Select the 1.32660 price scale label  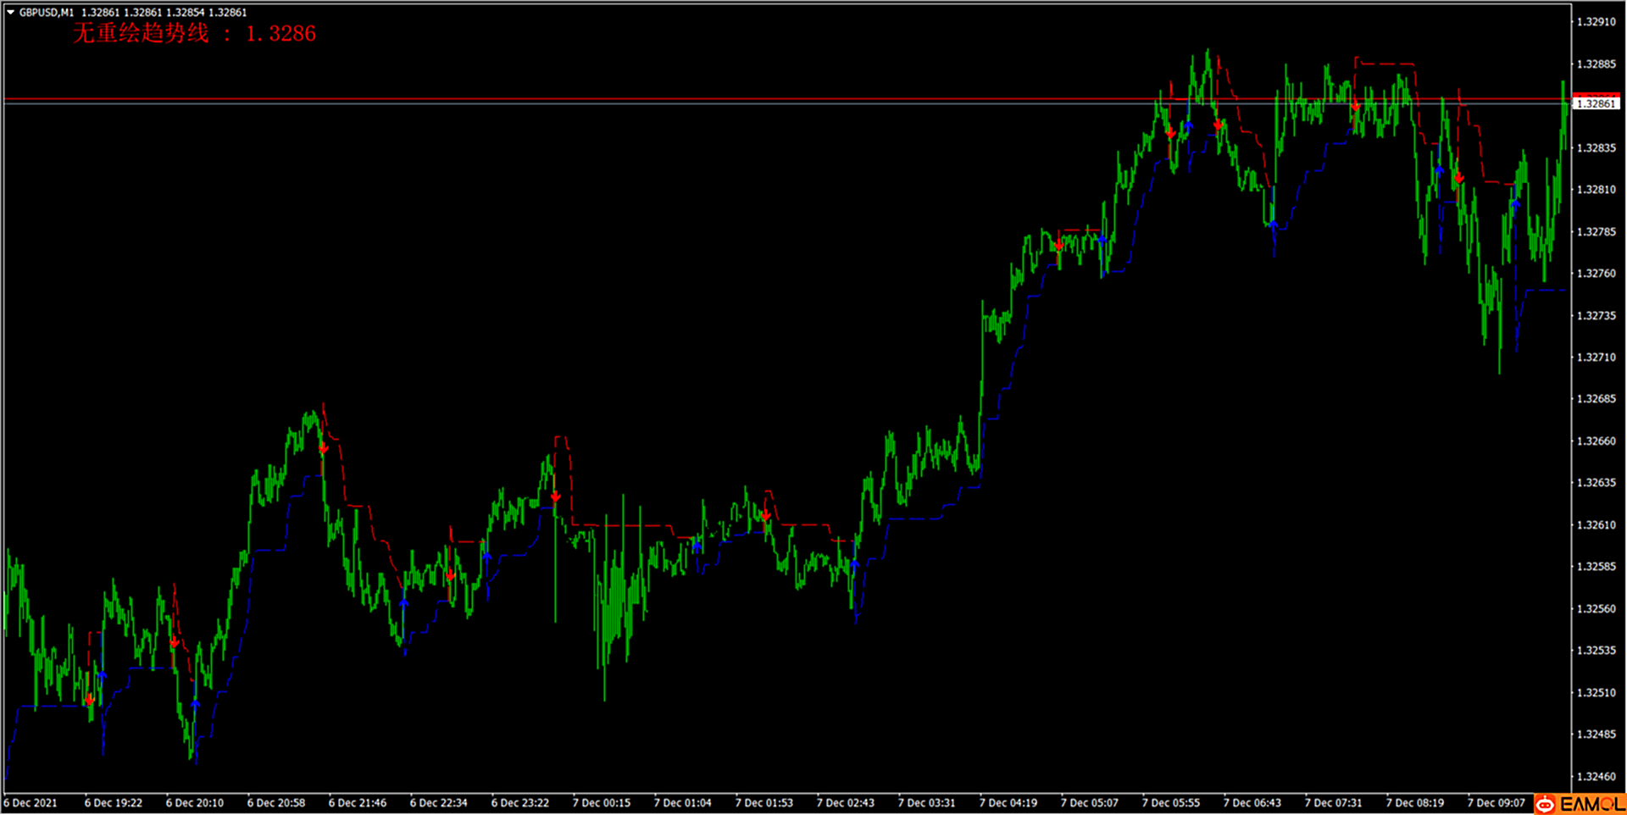click(x=1596, y=441)
